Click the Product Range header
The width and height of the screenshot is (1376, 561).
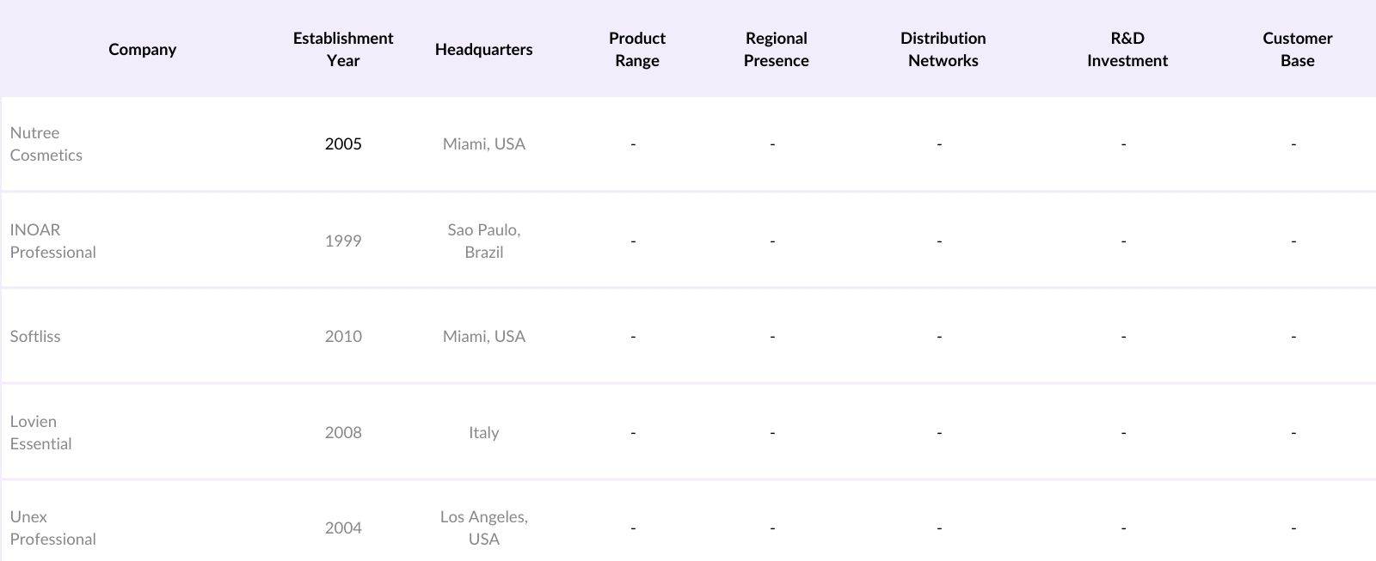636,50
